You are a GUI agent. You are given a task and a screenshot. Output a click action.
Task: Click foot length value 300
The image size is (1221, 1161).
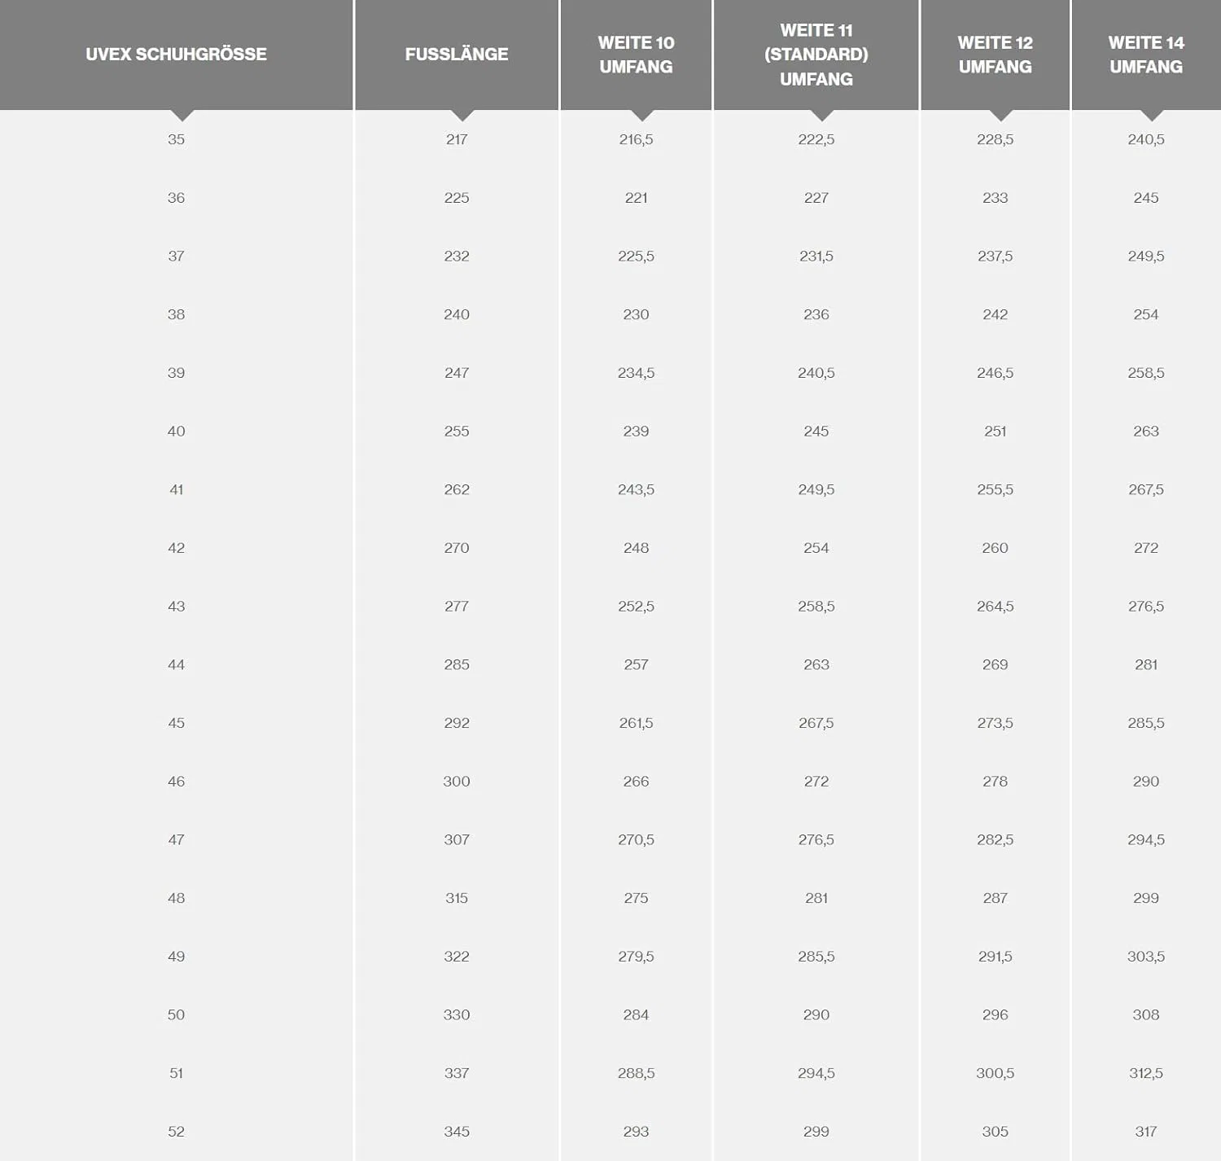tap(457, 782)
